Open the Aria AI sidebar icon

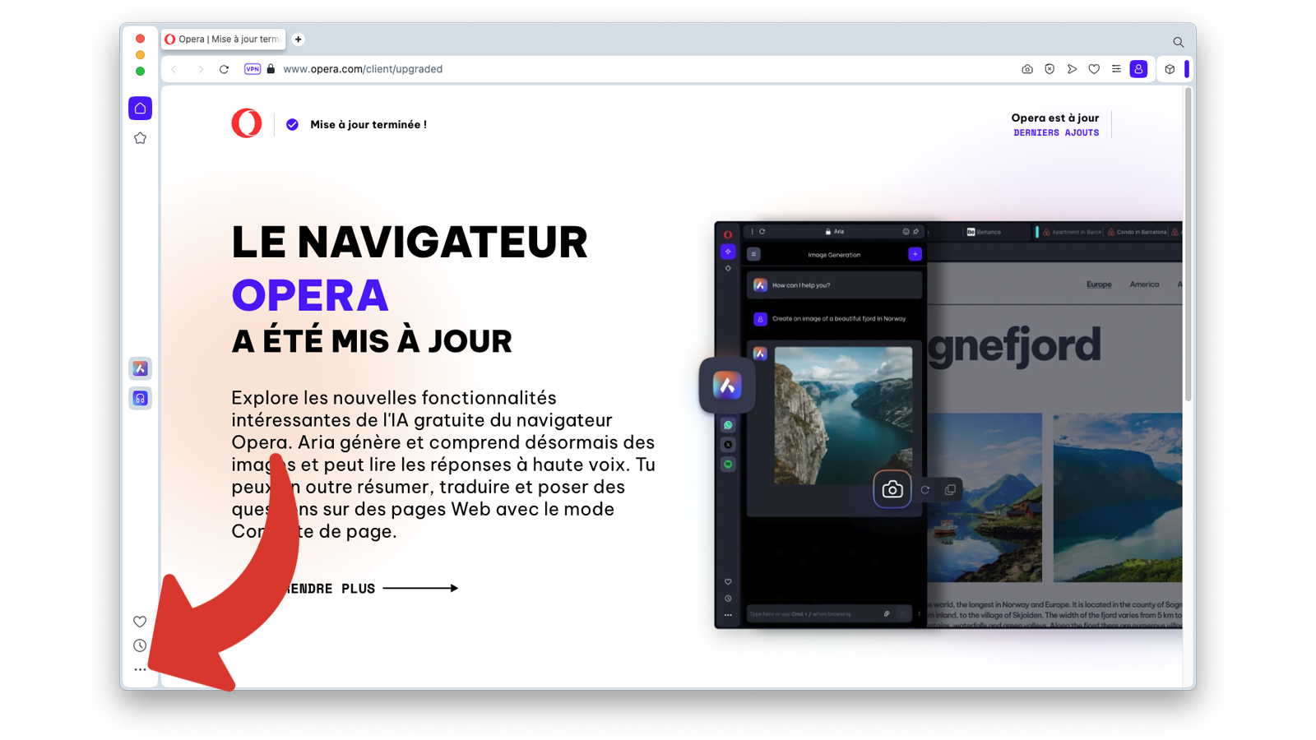[x=140, y=368]
